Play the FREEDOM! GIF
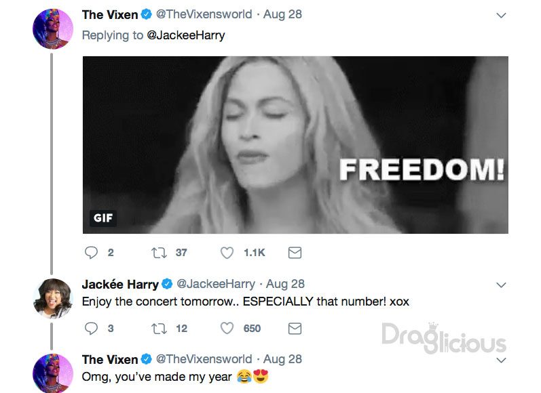The image size is (541, 393). (295, 144)
